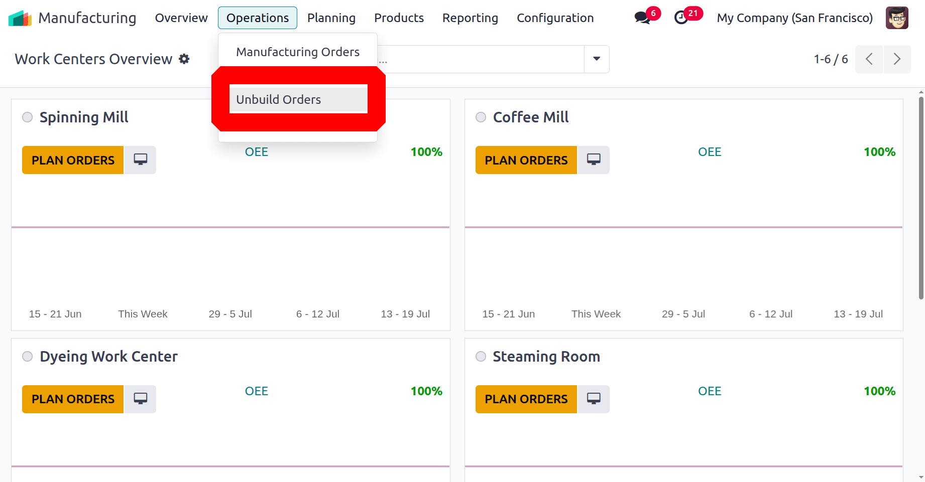Open Dyeing Work Center OEE link
Viewport: 925px width, 482px height.
pos(257,391)
